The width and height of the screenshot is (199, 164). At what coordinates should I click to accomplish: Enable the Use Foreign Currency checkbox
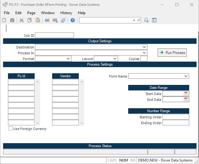coord(11,129)
